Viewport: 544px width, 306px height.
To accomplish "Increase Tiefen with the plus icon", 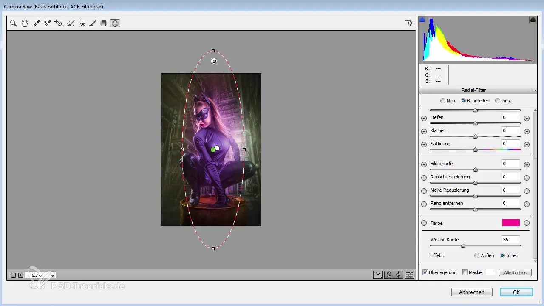I will click(527, 118).
